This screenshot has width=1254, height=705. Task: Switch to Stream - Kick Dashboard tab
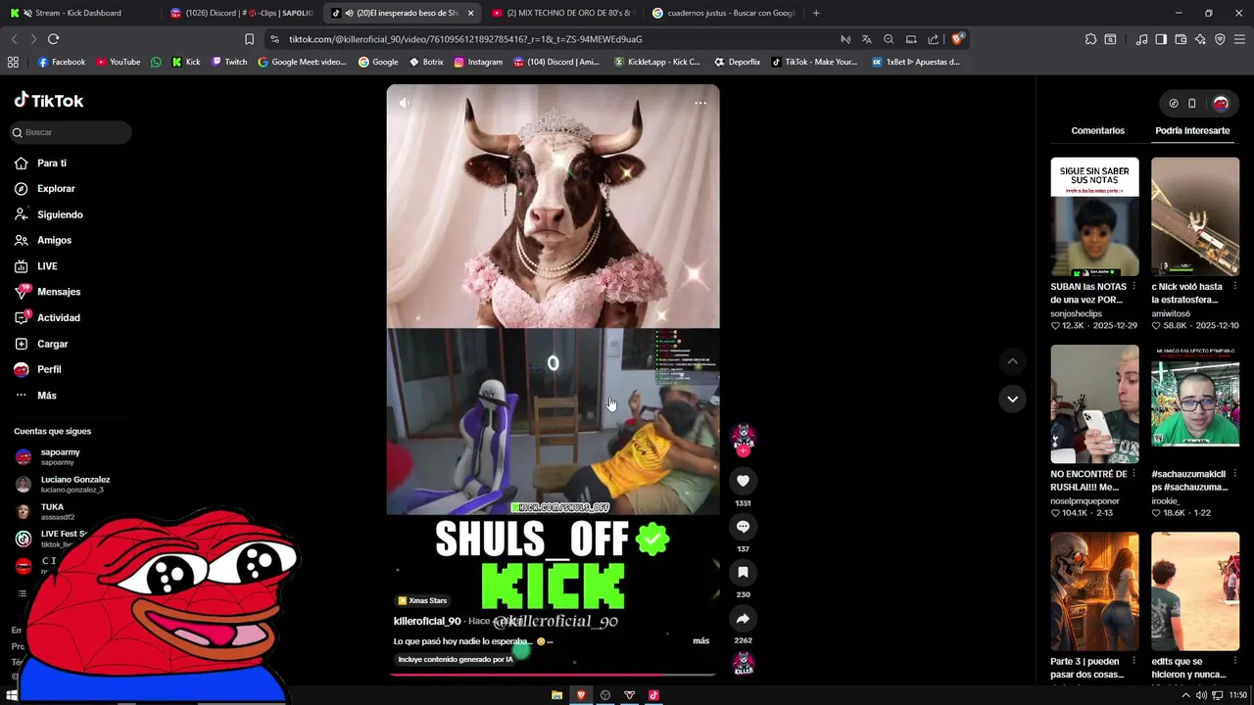78,13
